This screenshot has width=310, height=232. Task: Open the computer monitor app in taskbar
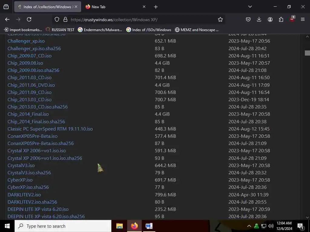[x=149, y=226]
